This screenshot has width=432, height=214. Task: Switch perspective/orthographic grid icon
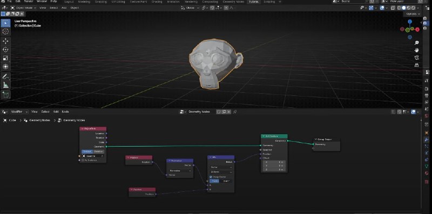416,65
